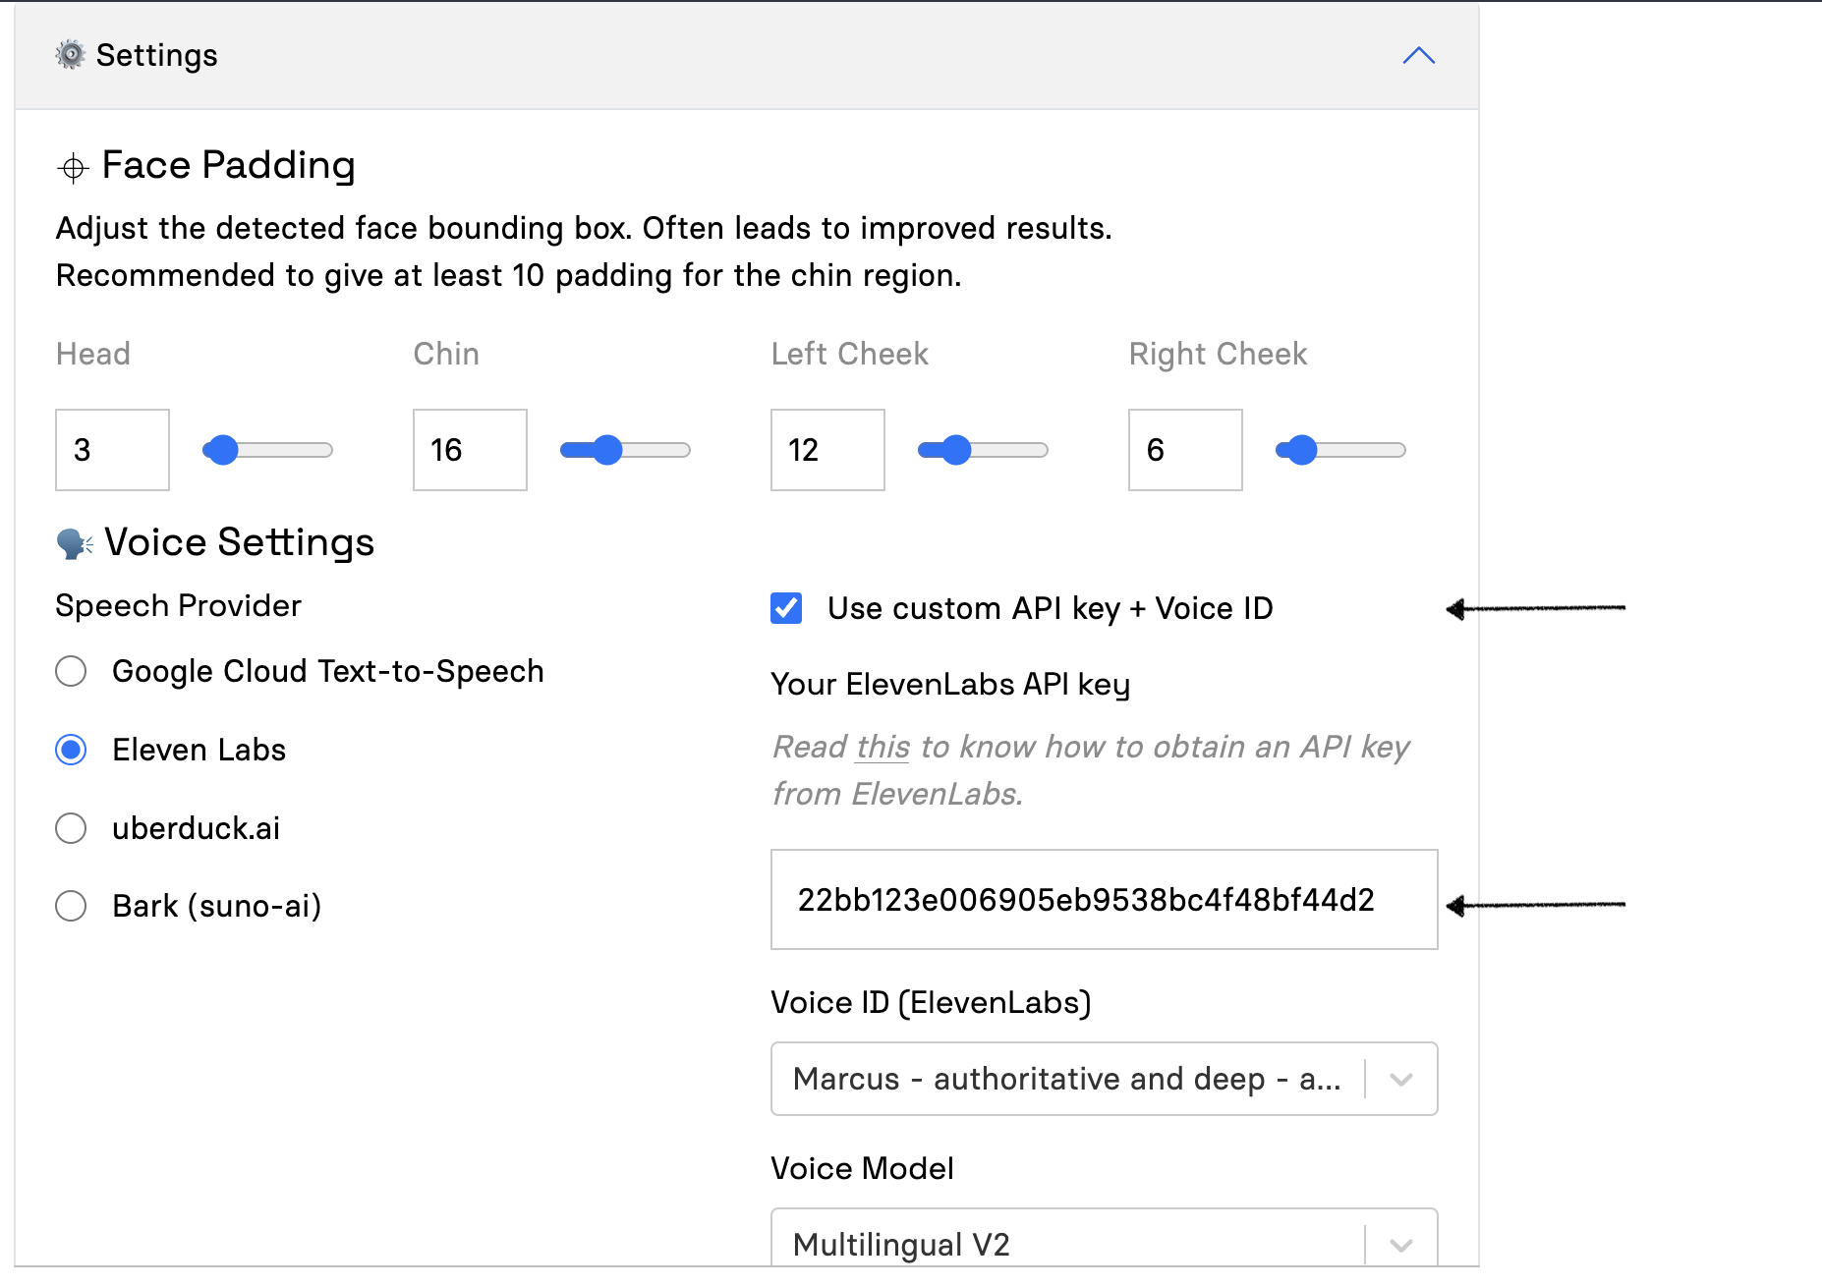Viewport: 1822px width, 1287px height.
Task: Click the Right Cheek slider handle
Action: click(x=1302, y=450)
